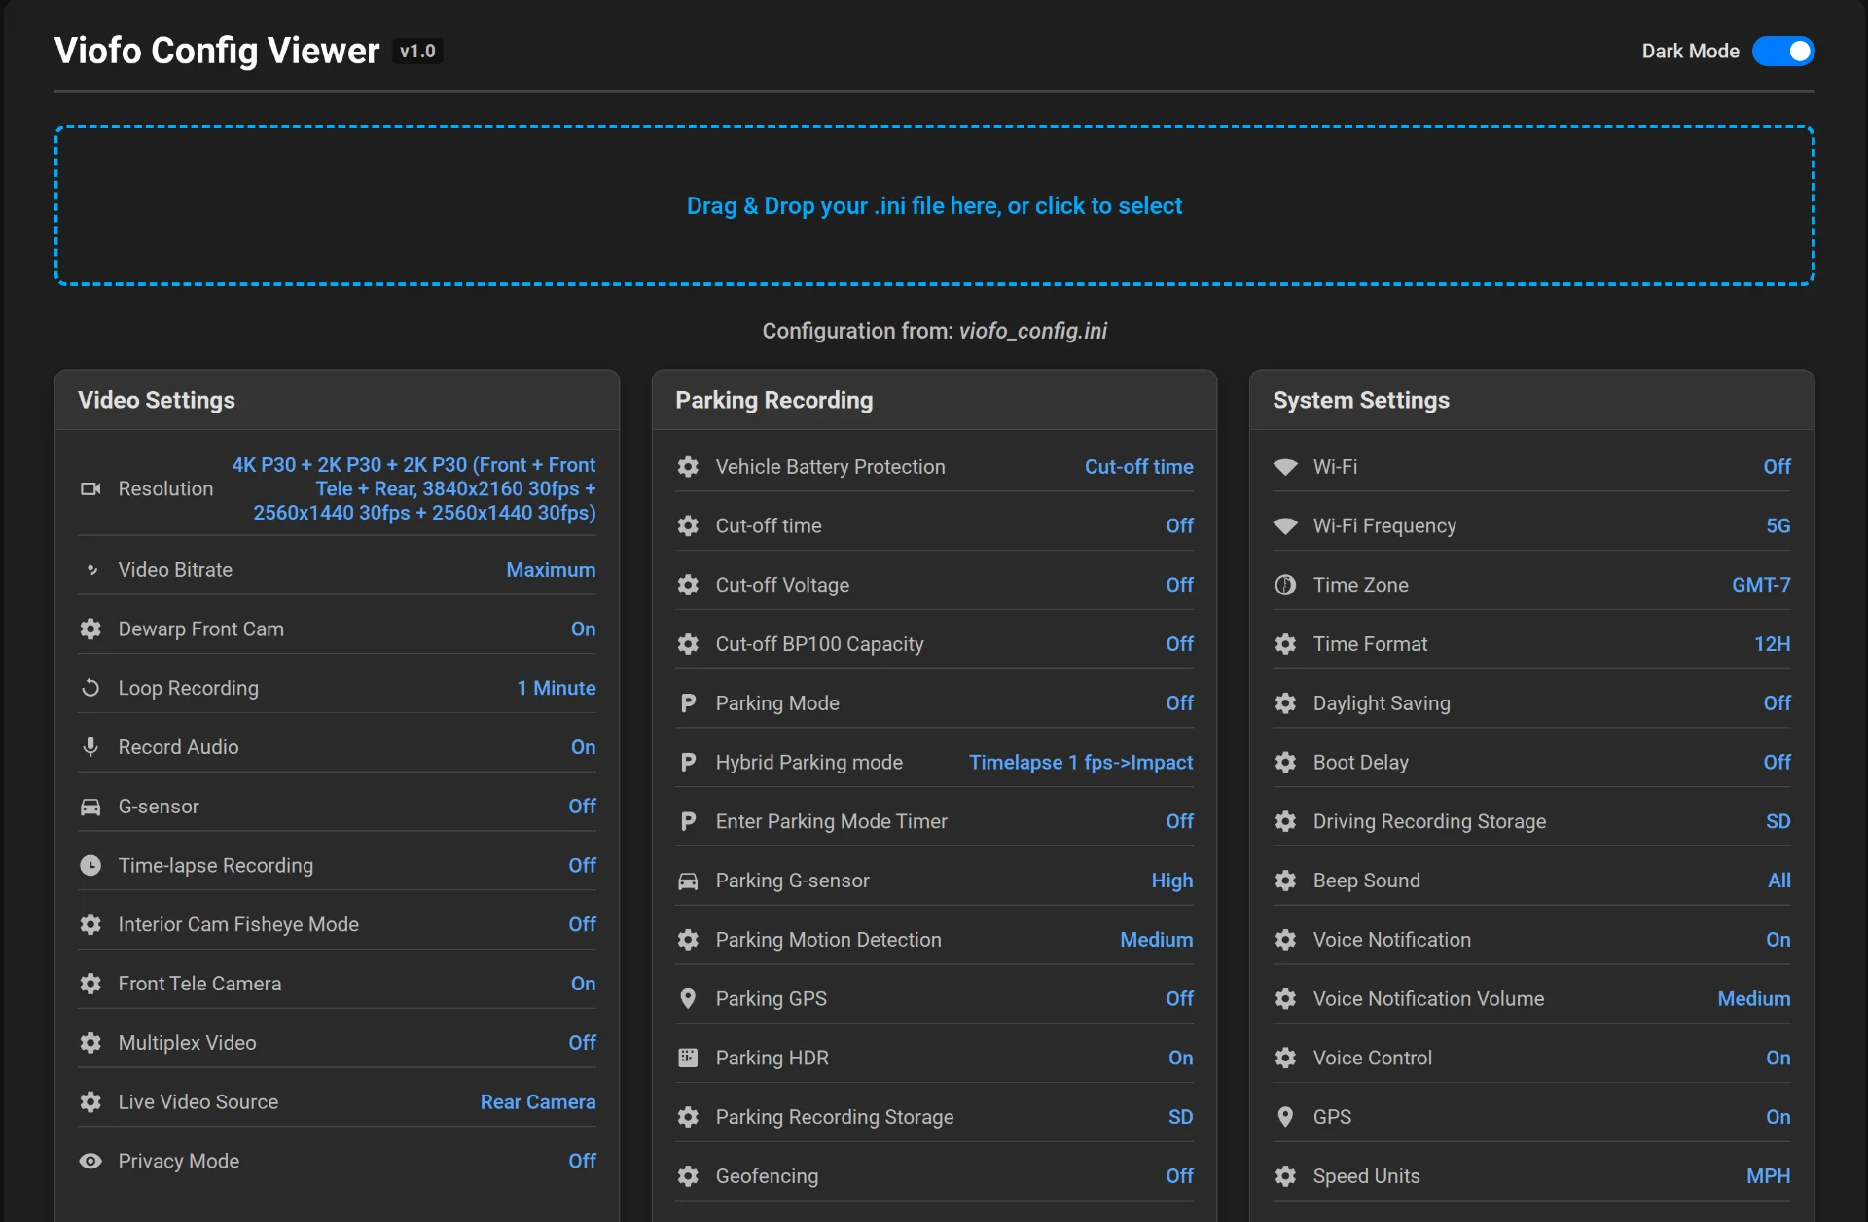Click the System Settings panel header
The image size is (1868, 1222).
pyautogui.click(x=1531, y=400)
